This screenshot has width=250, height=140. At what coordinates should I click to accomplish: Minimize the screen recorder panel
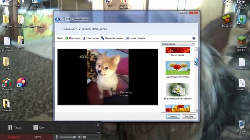click(98, 132)
